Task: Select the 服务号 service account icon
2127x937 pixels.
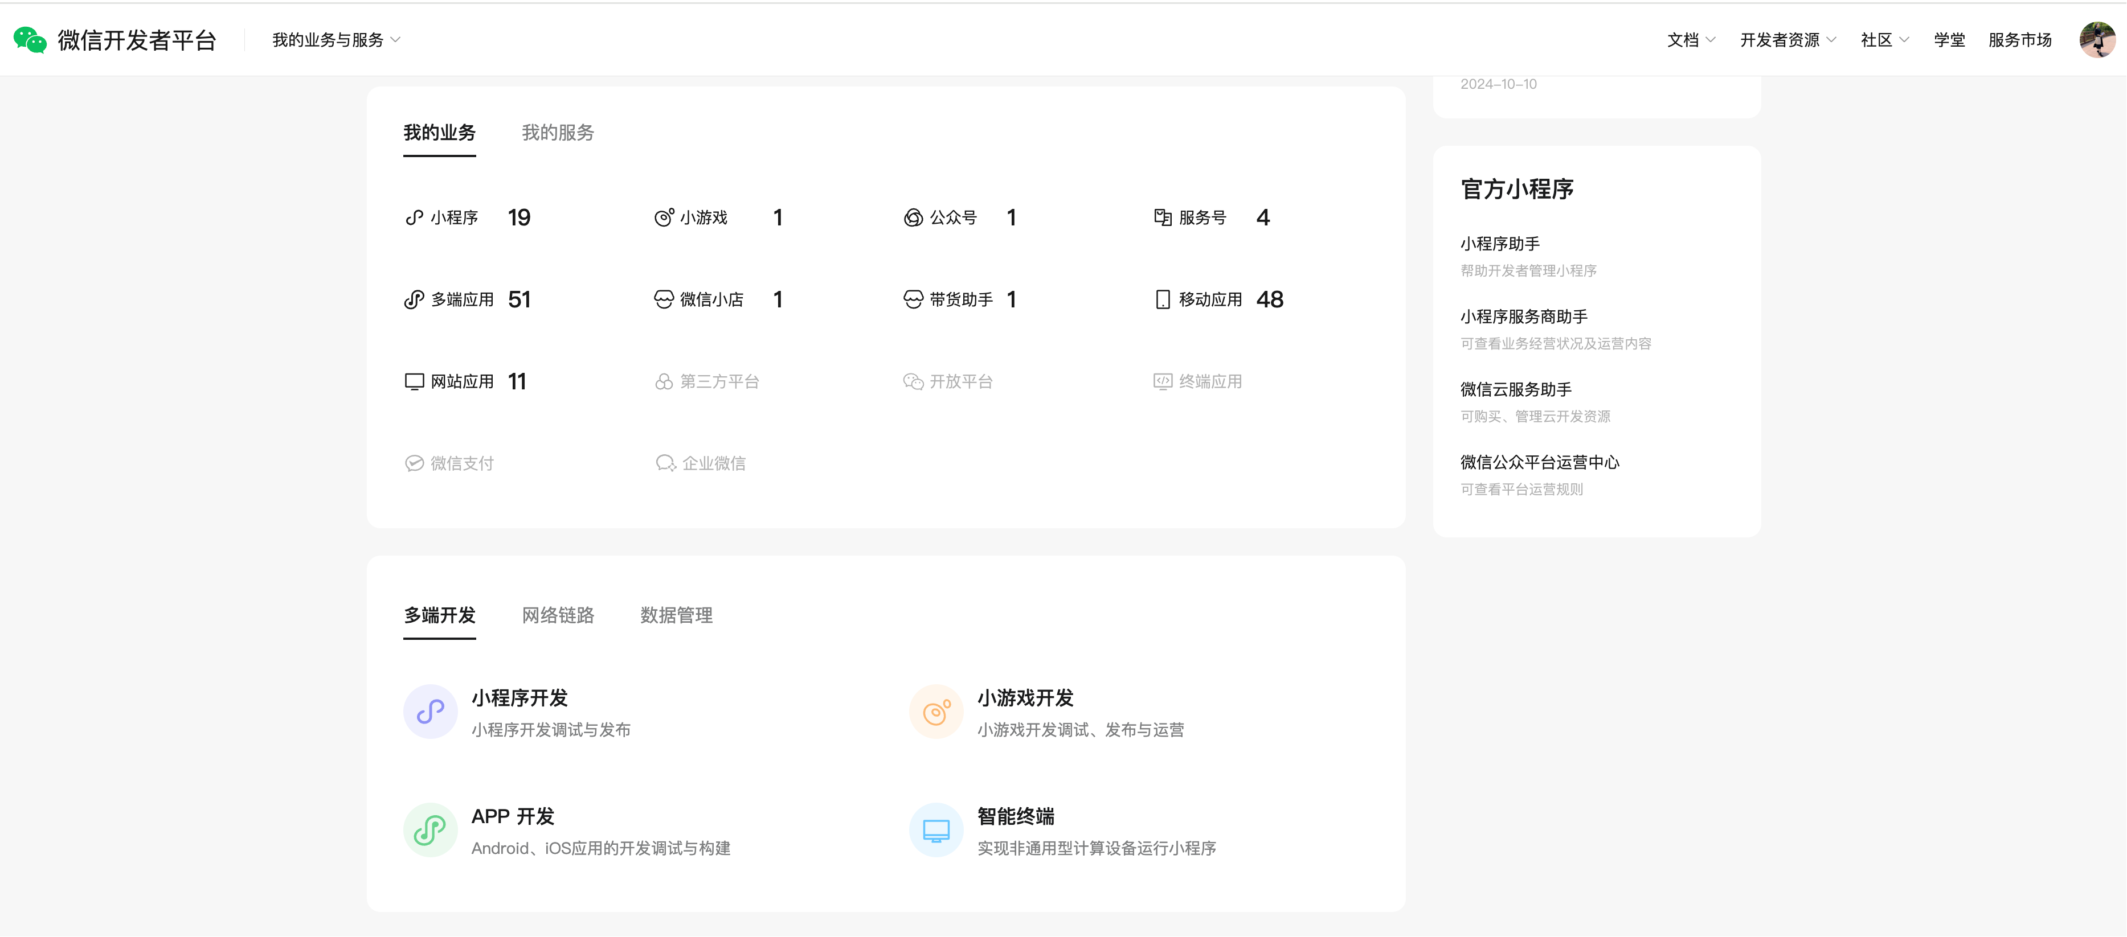Action: pos(1163,218)
